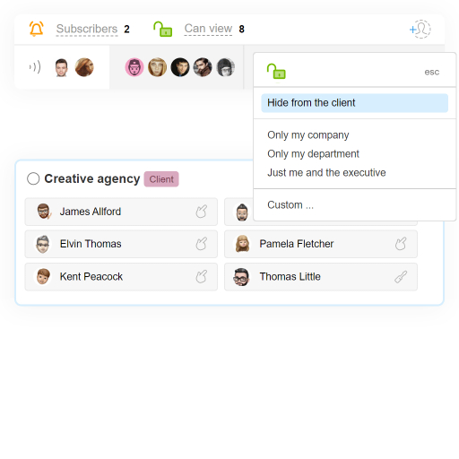Click the hand icon next to Elvin Thomas
The height and width of the screenshot is (459, 459).
(x=202, y=244)
